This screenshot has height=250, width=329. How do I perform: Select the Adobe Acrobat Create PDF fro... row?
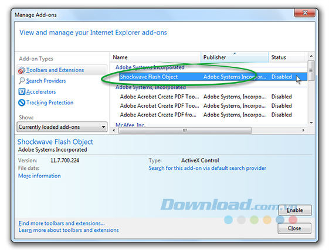[213, 115]
